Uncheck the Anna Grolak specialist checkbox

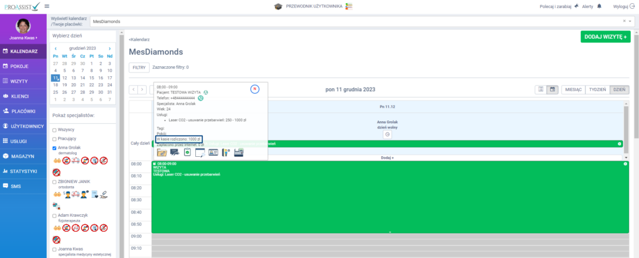pyautogui.click(x=55, y=148)
